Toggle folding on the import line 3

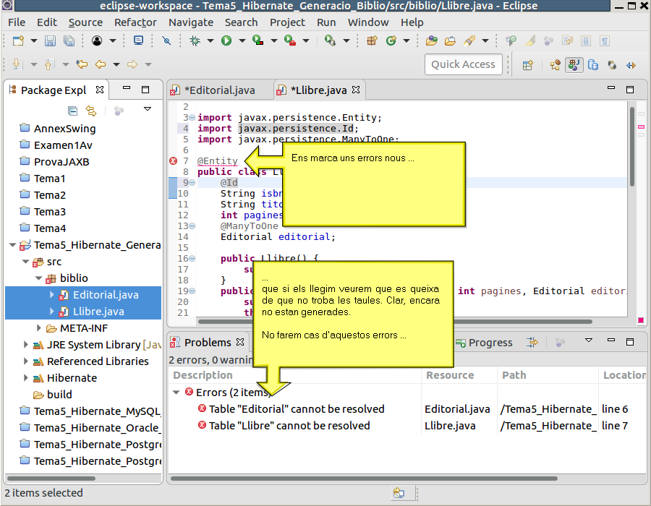click(x=192, y=118)
